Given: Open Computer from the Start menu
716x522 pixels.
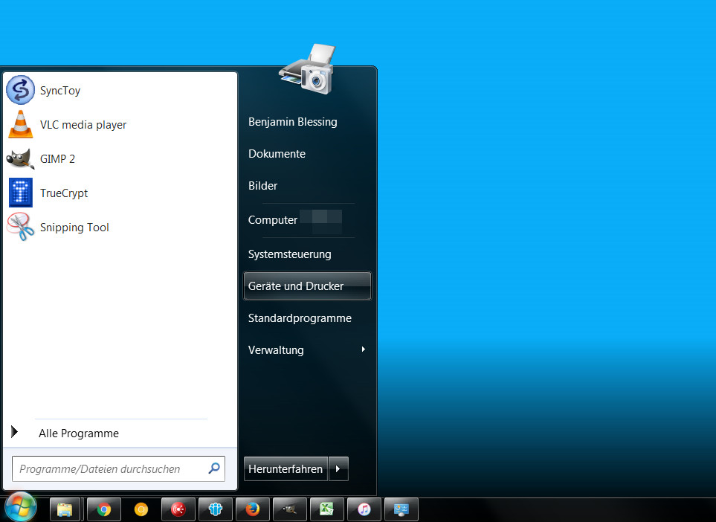Looking at the screenshot, I should click(273, 220).
